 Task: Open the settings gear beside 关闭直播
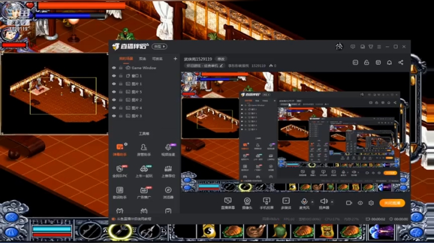tap(371, 203)
